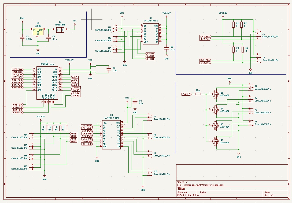Select the L7805 regulator U2 symbol
Viewport: 292px width, 203px height.
38,32
